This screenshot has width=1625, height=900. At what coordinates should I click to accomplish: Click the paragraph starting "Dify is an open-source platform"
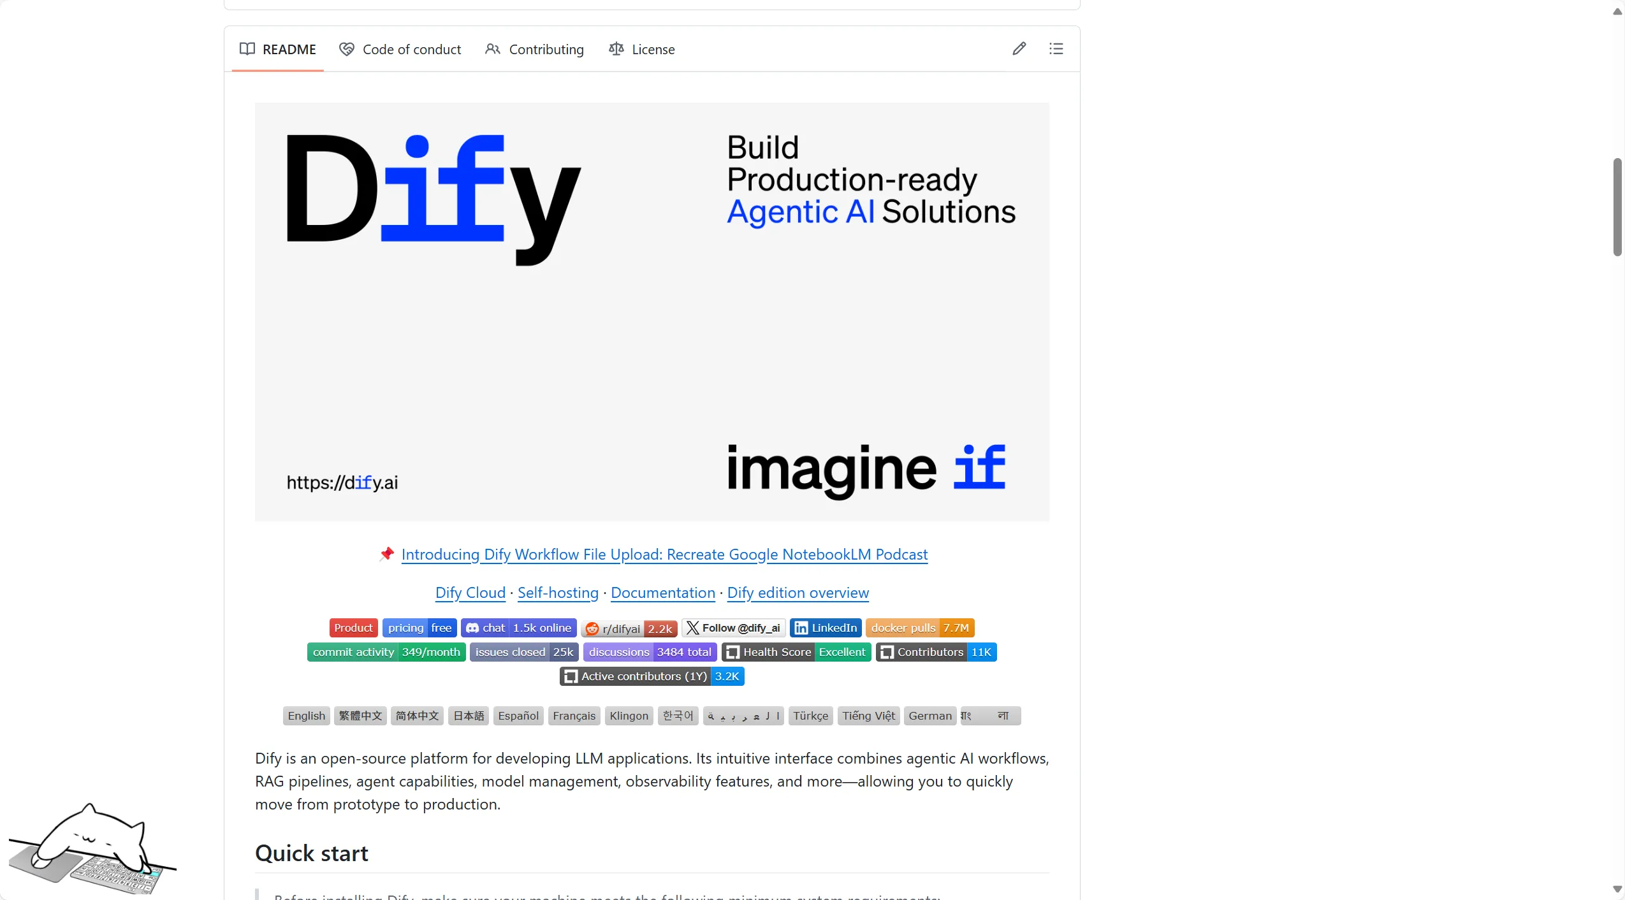pyautogui.click(x=652, y=781)
